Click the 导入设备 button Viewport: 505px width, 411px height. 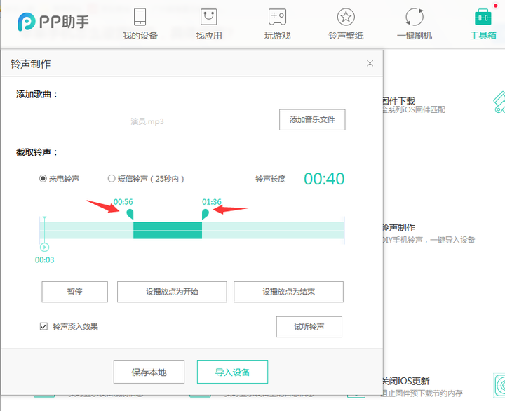(233, 372)
